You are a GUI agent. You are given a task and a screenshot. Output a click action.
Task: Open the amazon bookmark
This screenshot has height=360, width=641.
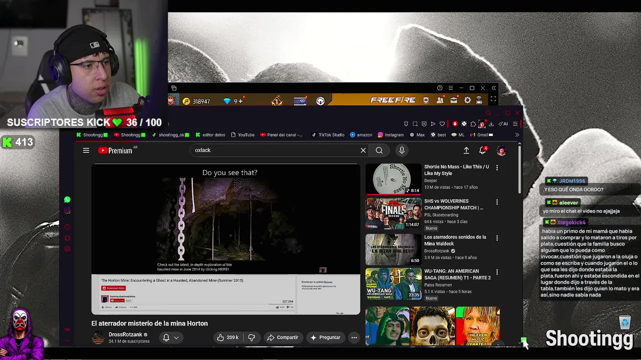click(361, 134)
